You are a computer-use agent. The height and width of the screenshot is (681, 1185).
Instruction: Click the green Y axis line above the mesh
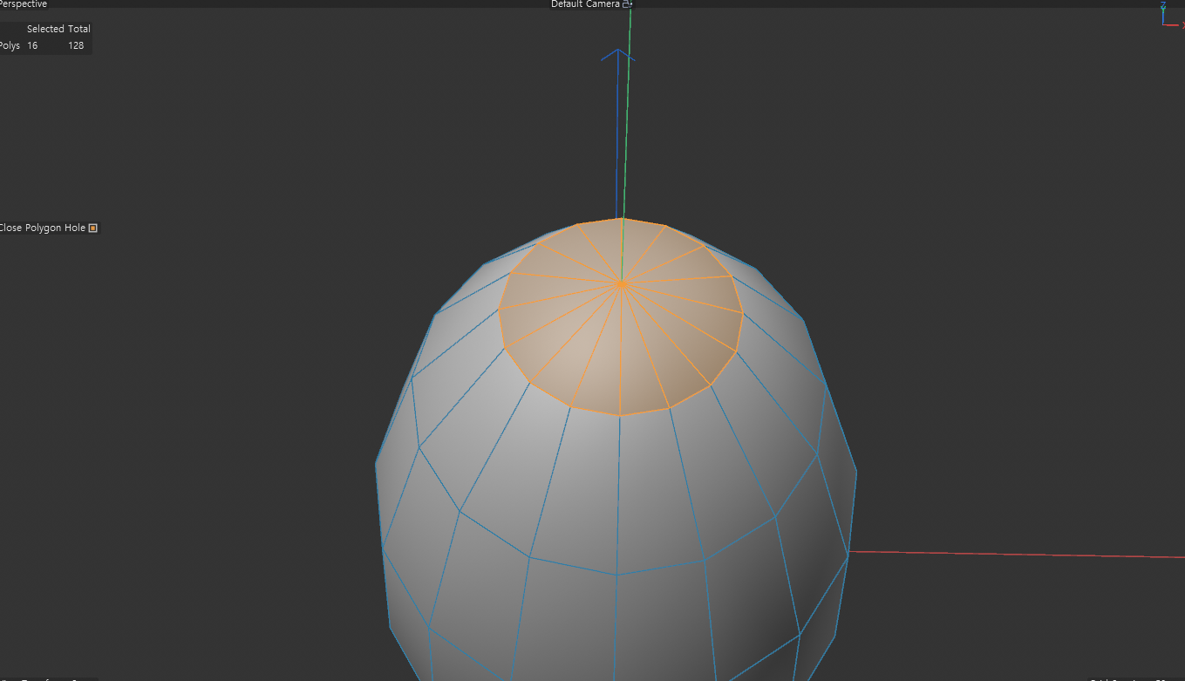click(x=627, y=105)
